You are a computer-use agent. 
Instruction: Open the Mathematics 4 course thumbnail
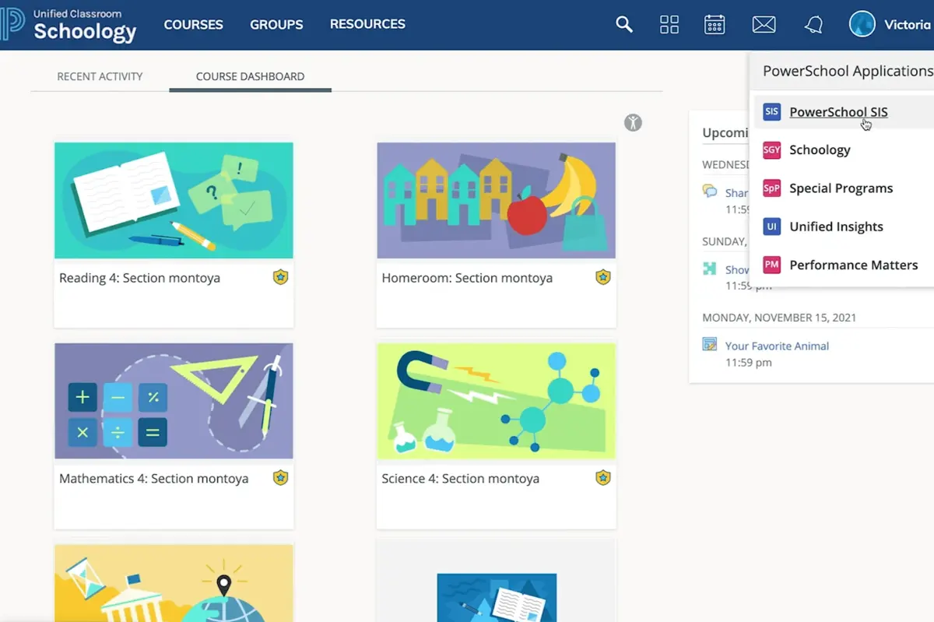(x=174, y=401)
